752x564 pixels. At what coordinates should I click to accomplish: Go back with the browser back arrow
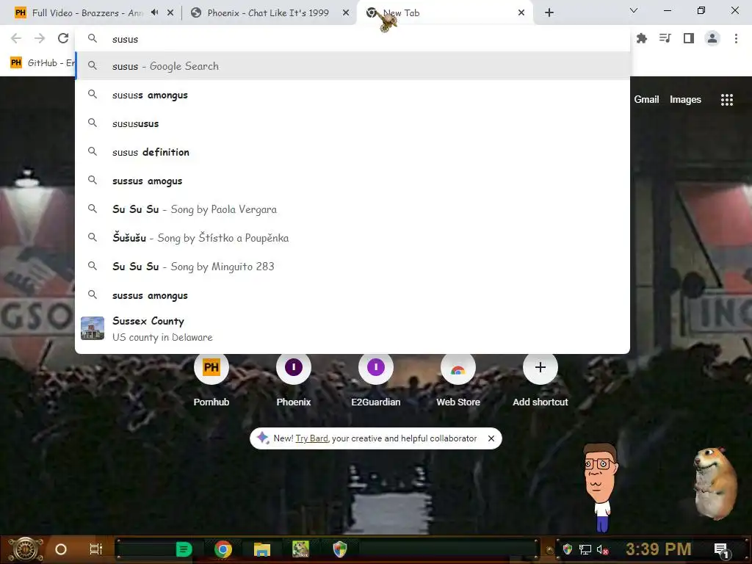click(16, 38)
